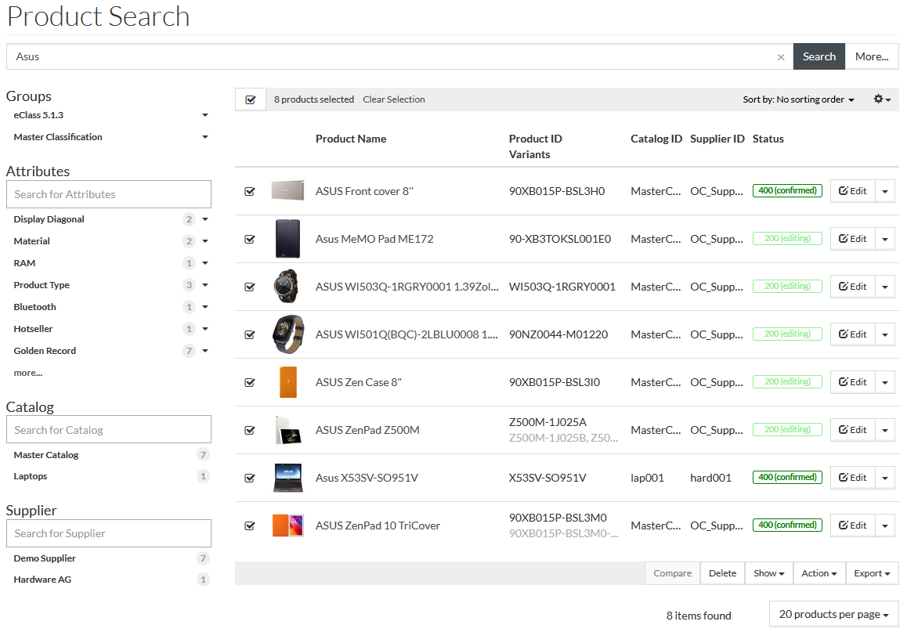Open the 20 products per page dropdown
Screen dimensions: 907x632
point(833,615)
